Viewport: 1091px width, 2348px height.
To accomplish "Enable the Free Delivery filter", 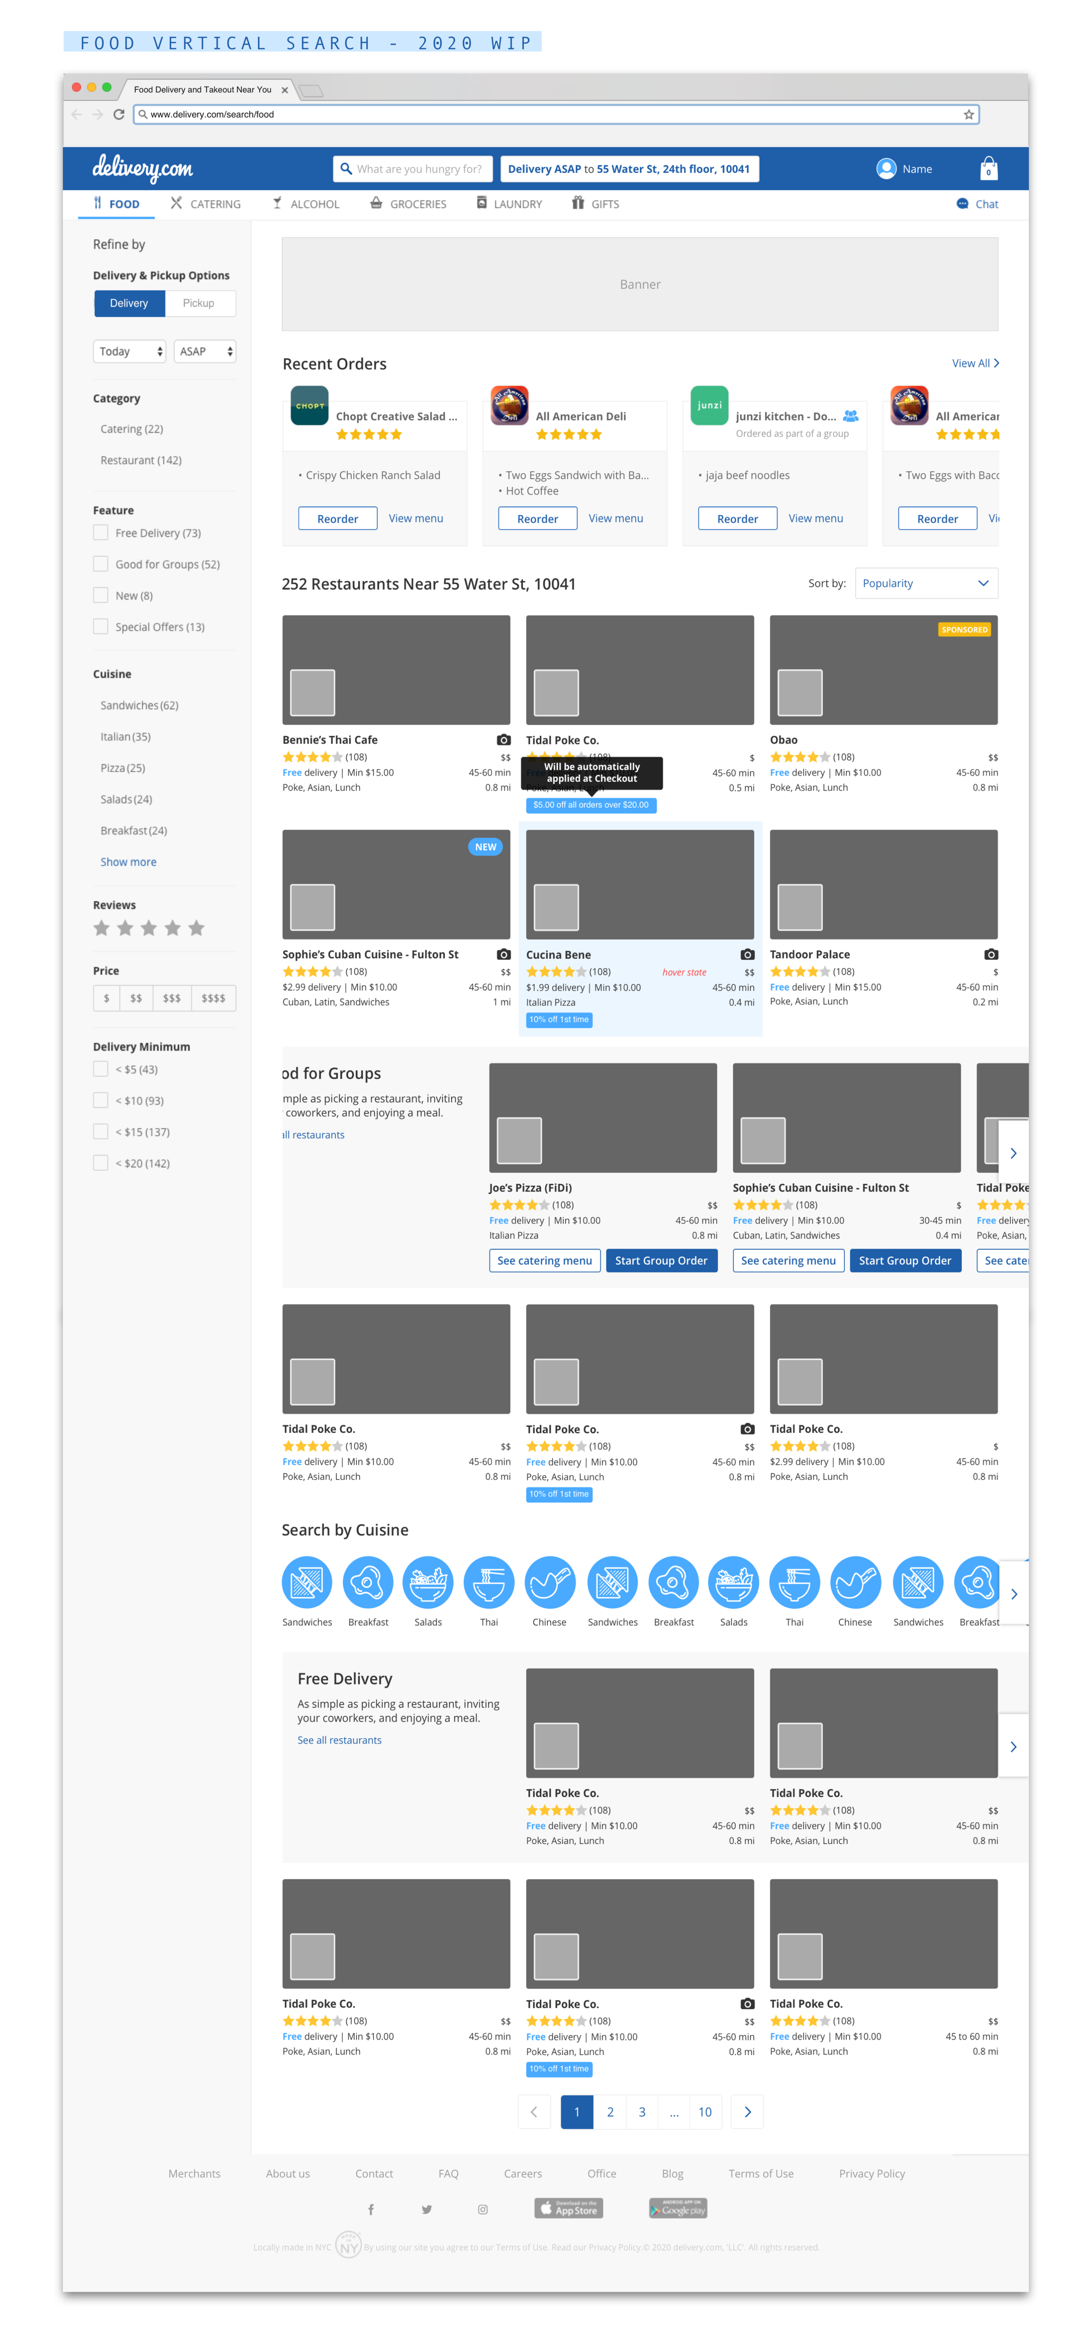I will click(x=100, y=532).
